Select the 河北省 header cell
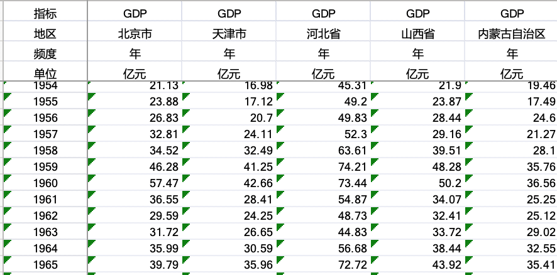Screen dimensions: 557x275 pos(323,34)
